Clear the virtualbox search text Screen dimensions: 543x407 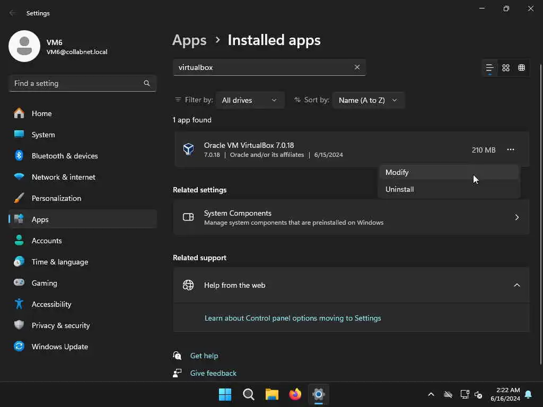pos(357,67)
